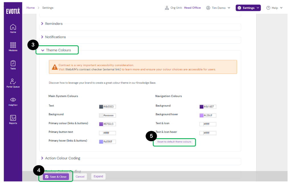Click the Help question mark icon

(268, 8)
